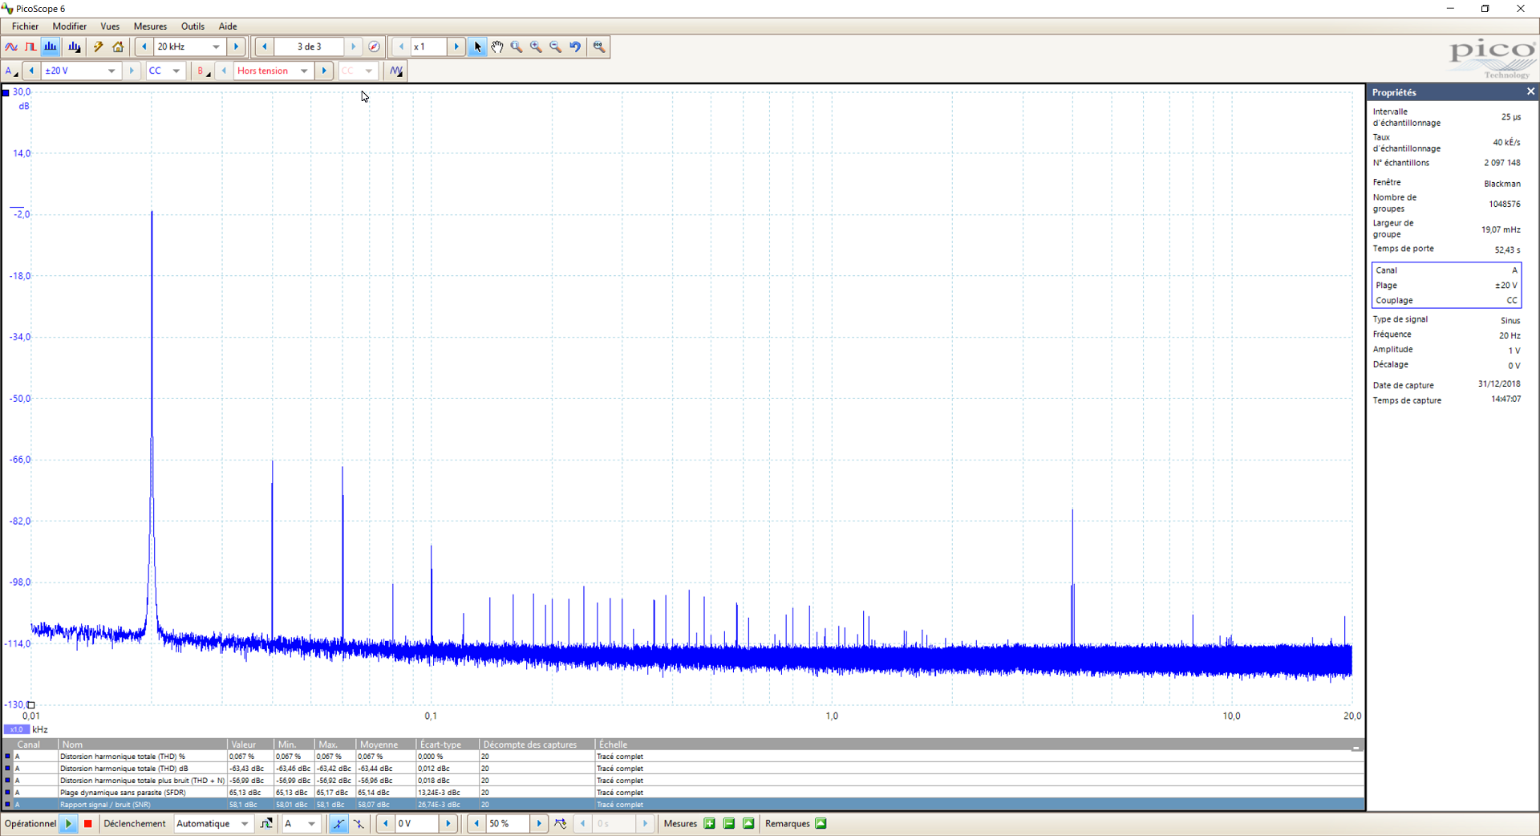1540x836 pixels.
Task: Open the zoom overview icon
Action: pyautogui.click(x=599, y=47)
